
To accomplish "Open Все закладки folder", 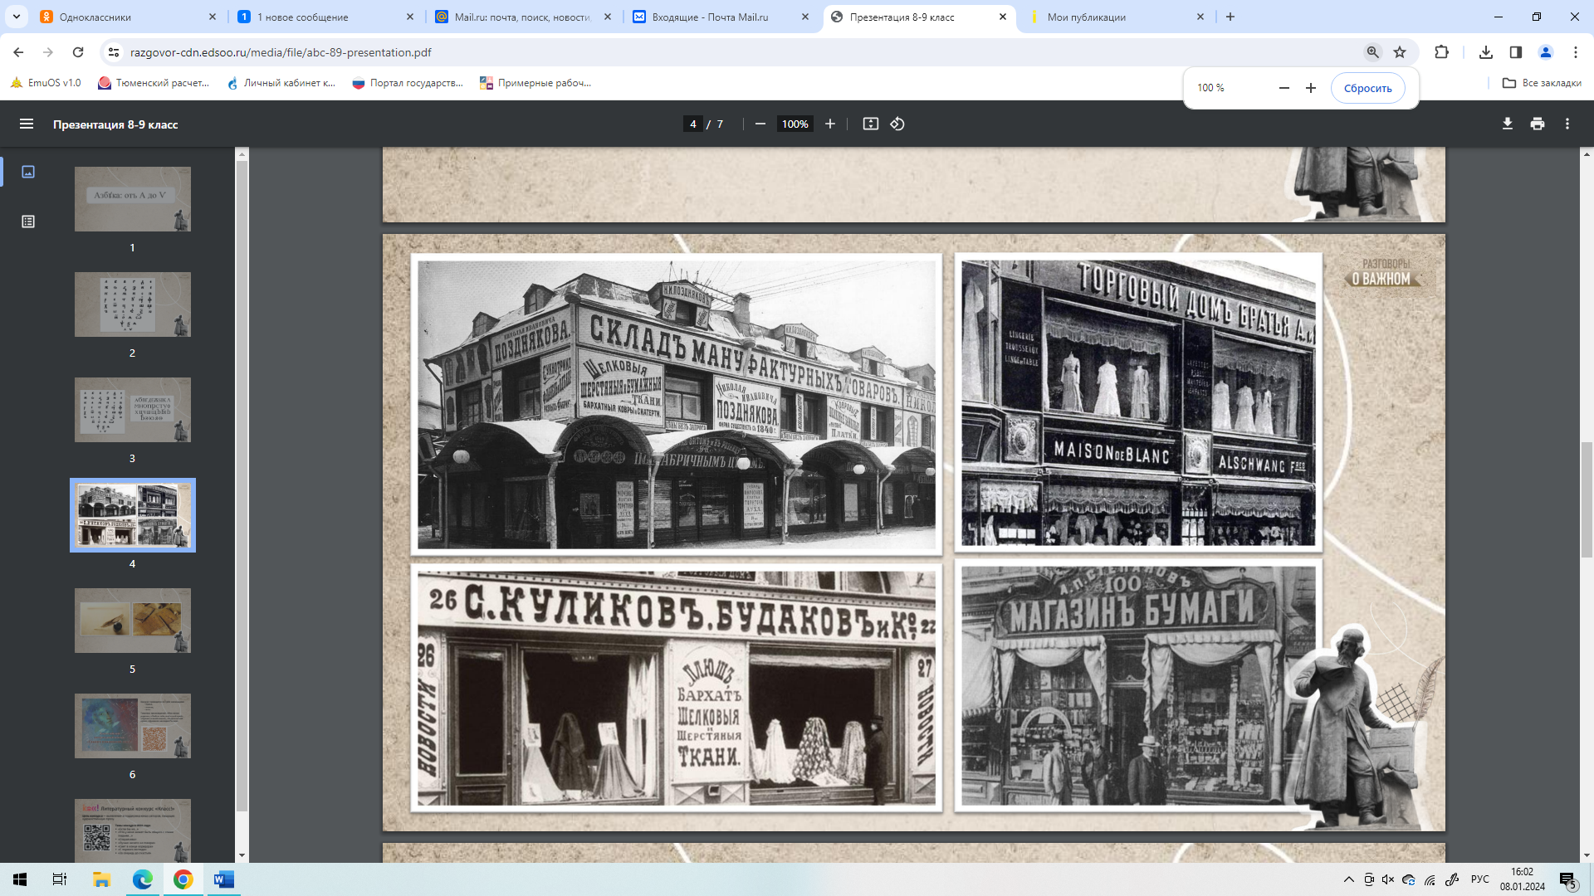I will click(x=1542, y=83).
